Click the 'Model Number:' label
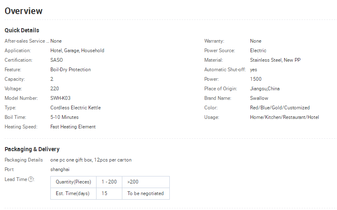Viewport: 337px width, 210px height. tap(21, 98)
